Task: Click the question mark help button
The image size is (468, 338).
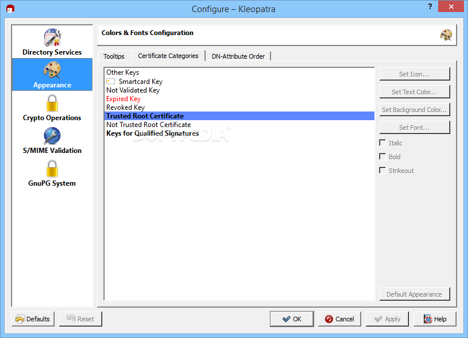Action: [430, 6]
